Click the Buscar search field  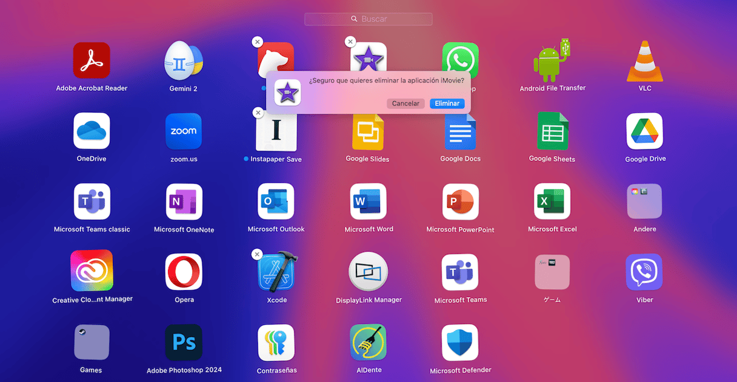click(x=368, y=19)
